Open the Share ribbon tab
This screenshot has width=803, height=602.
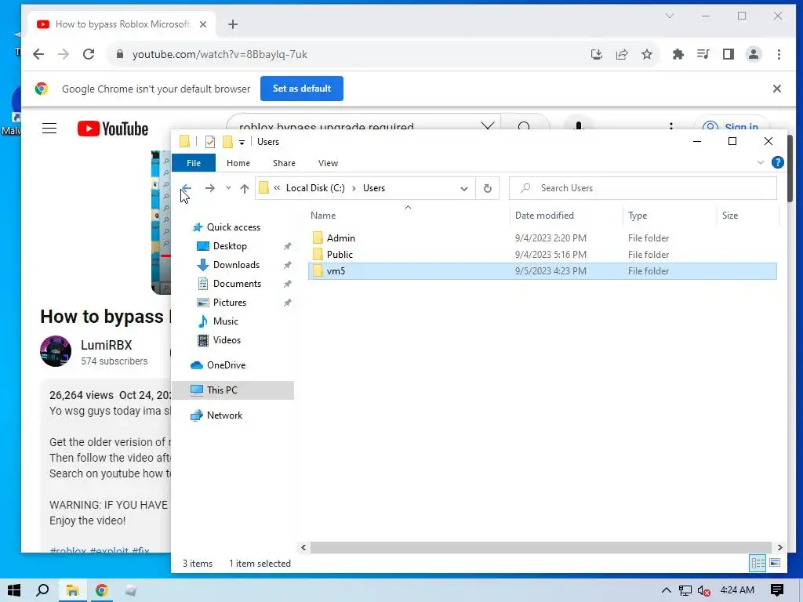pyautogui.click(x=284, y=163)
